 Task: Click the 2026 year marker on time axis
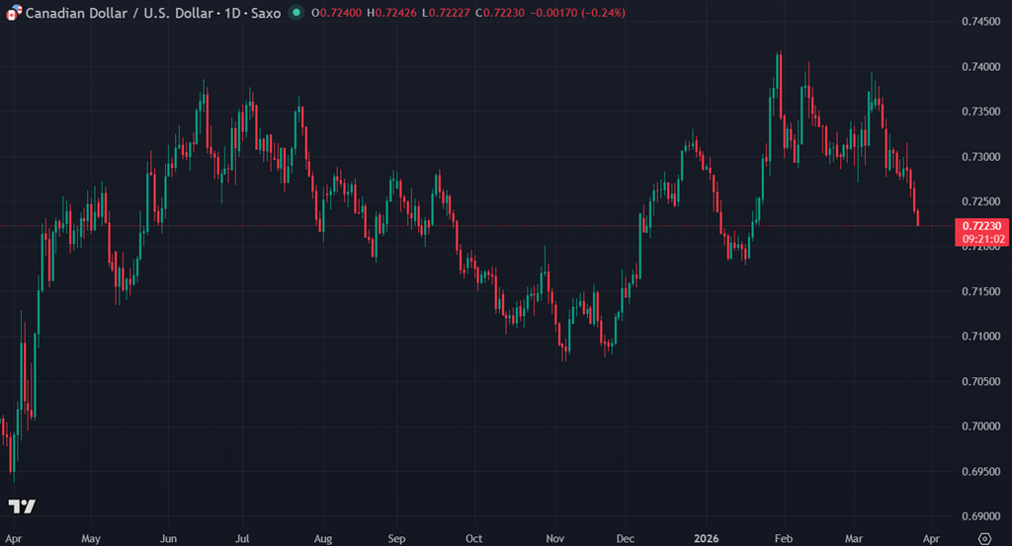pos(706,539)
